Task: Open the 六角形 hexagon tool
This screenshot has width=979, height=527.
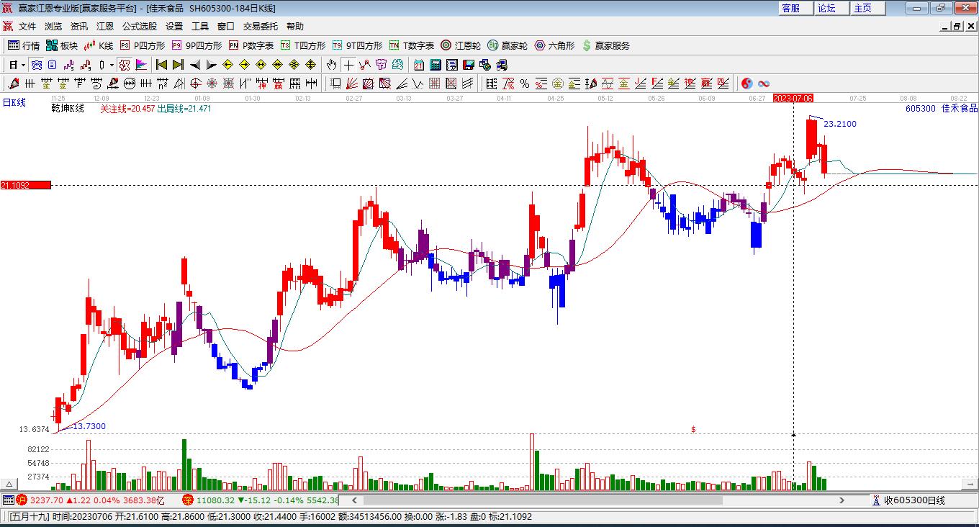Action: (x=554, y=45)
